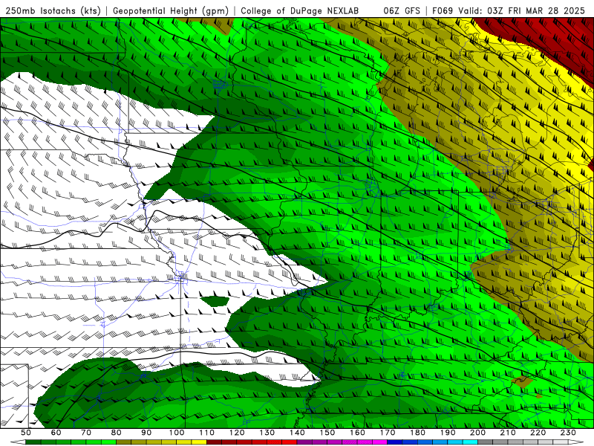Click the 170 knot scale label

[388, 433]
